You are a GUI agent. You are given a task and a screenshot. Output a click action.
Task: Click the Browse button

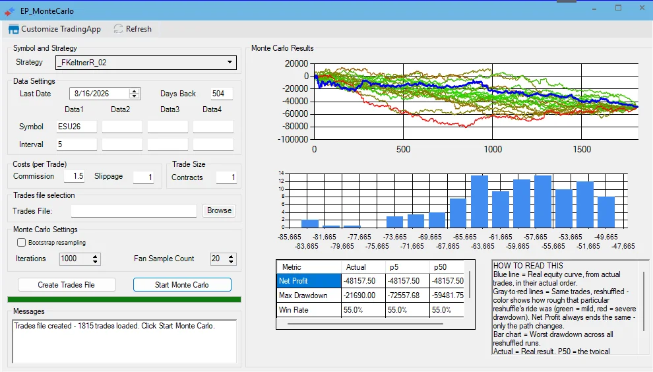pos(219,210)
